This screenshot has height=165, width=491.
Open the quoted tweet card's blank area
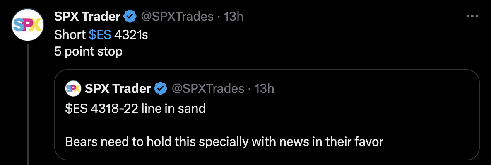pos(344,119)
